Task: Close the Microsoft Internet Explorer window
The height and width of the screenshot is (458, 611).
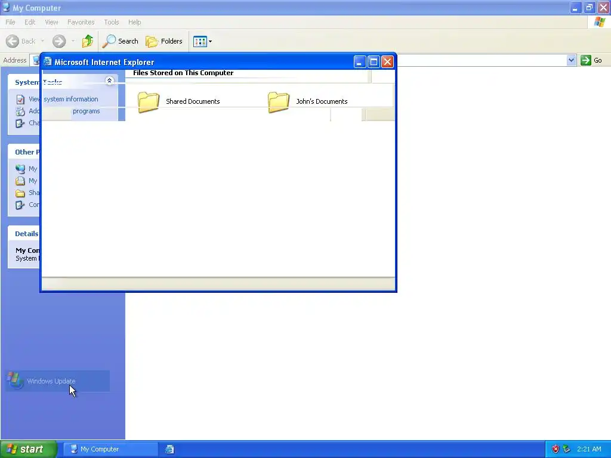Action: pyautogui.click(x=387, y=61)
